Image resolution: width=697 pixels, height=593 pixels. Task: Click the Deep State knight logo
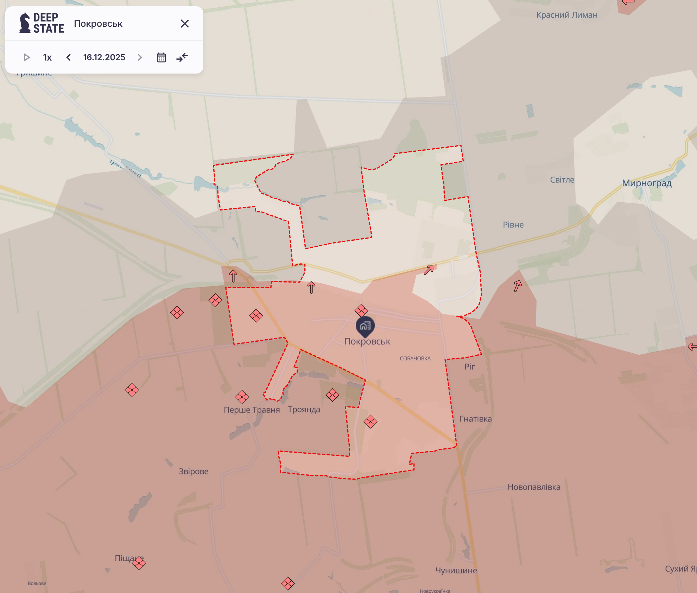click(x=24, y=24)
